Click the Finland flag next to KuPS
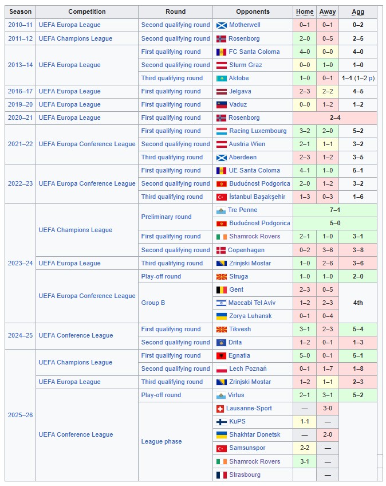Image resolution: width=386 pixels, height=486 pixels. (222, 422)
